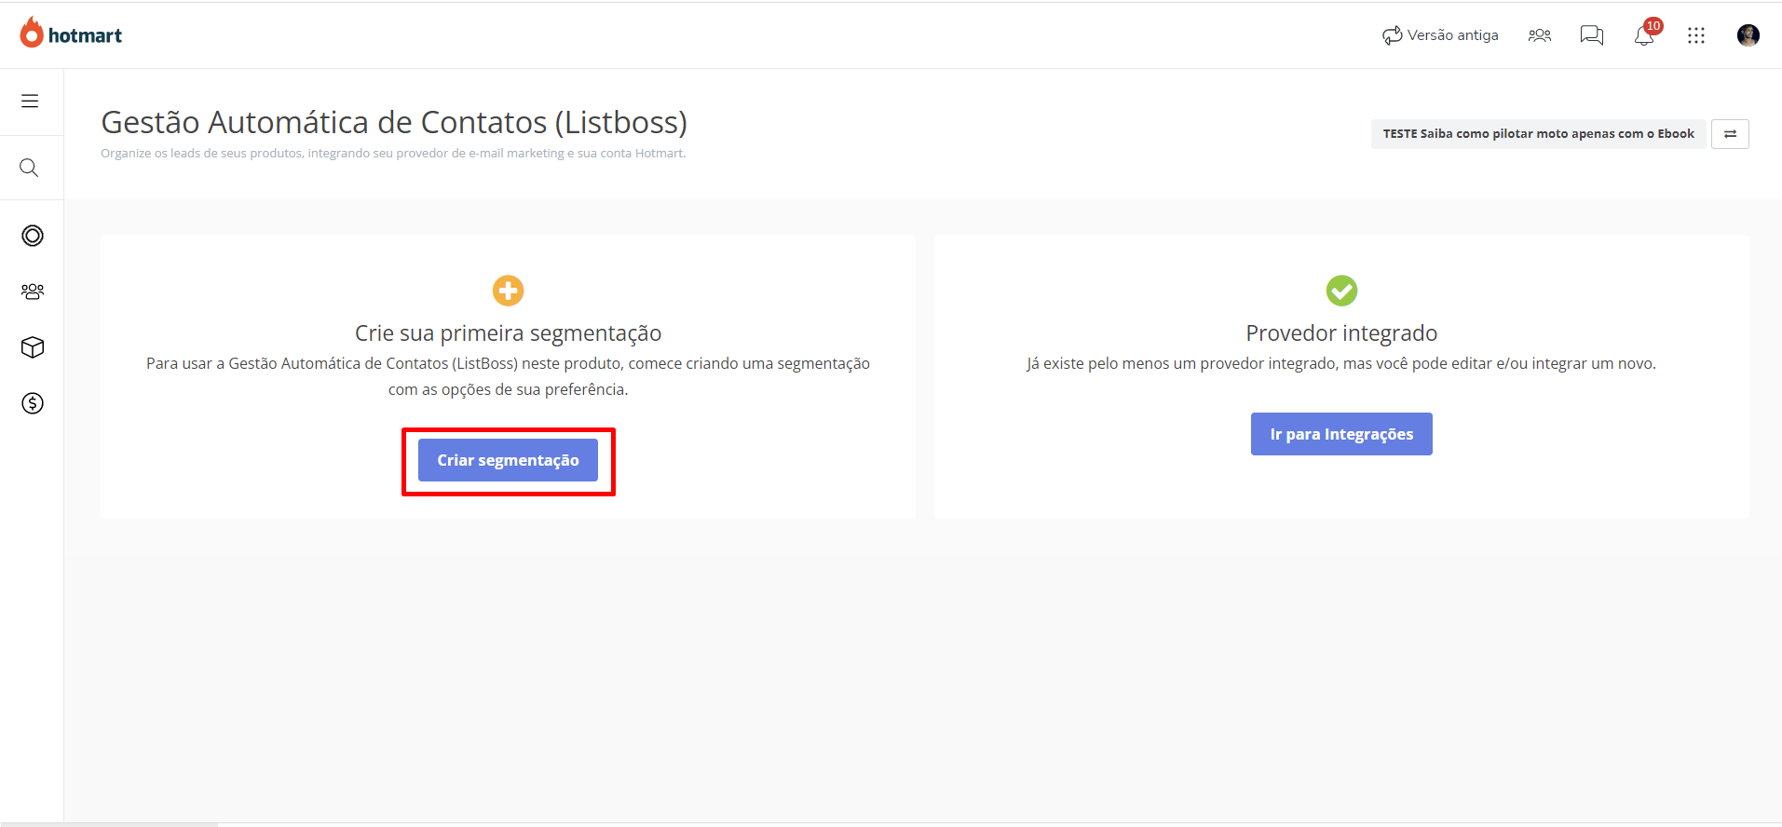Click the Gestão Automática de Contatos heading
Image resolution: width=1782 pixels, height=827 pixels.
point(394,122)
